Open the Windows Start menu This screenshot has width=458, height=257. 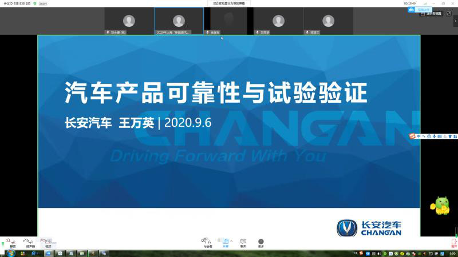(10, 254)
